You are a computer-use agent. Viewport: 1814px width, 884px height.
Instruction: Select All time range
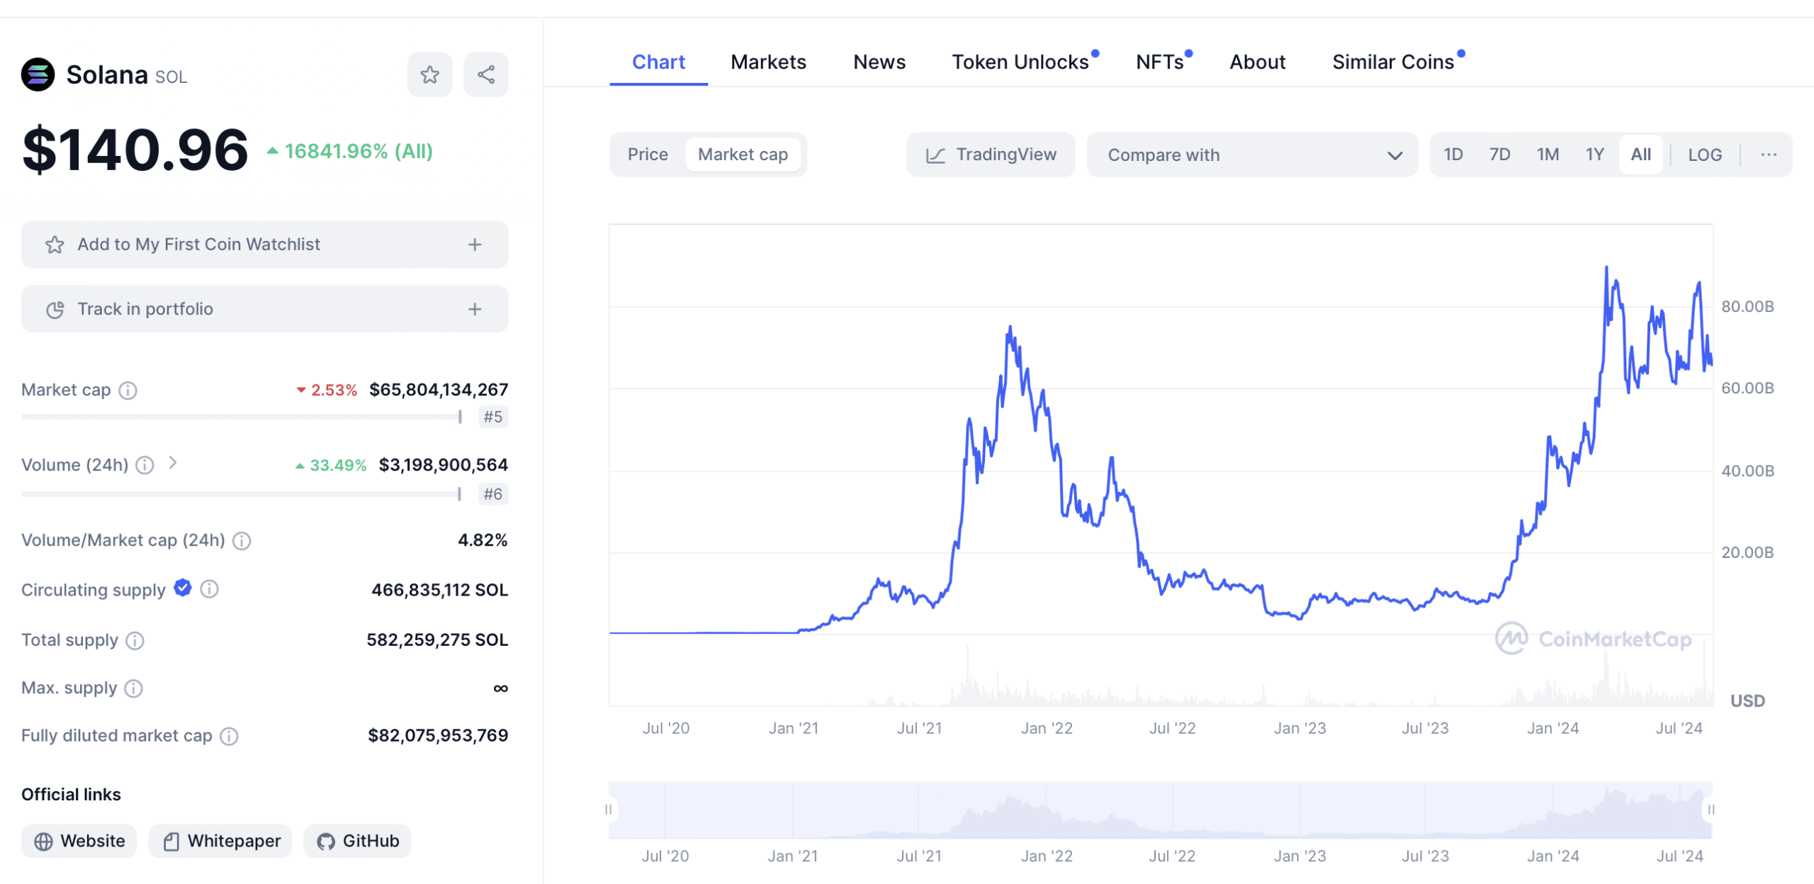1640,155
